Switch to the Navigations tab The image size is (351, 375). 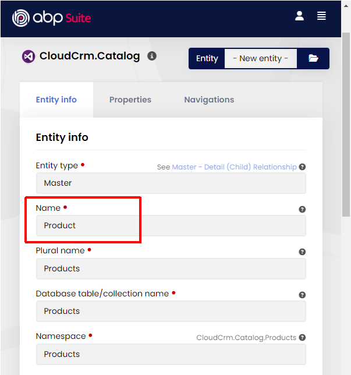pos(209,100)
